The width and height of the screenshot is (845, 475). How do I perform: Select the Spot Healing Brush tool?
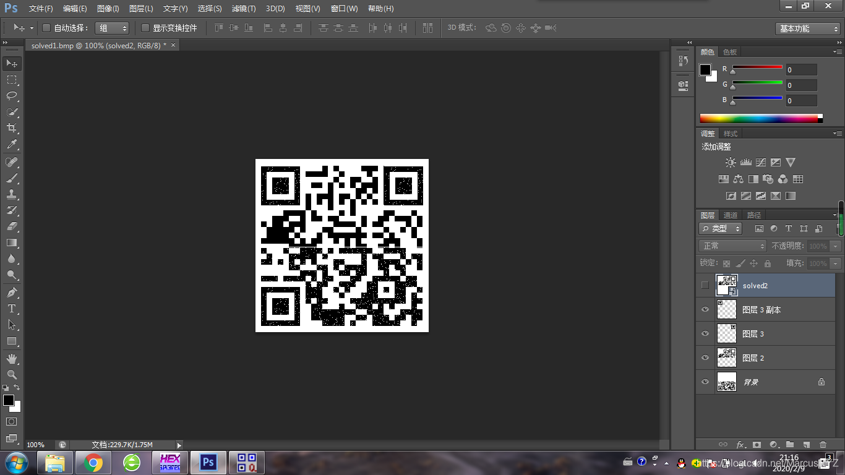(x=12, y=162)
